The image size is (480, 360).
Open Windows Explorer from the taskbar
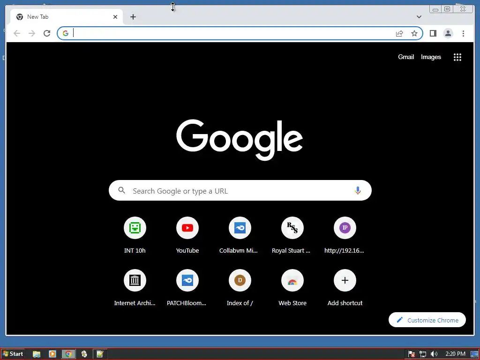click(x=37, y=354)
